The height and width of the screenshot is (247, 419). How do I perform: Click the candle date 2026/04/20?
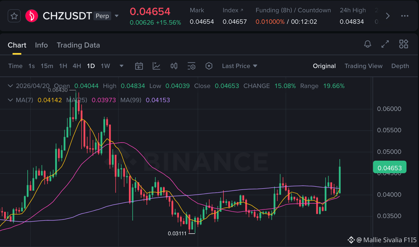tap(33, 86)
